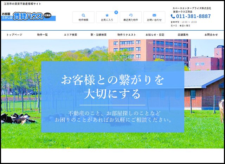This screenshot has height=164, width=225.
Task: Click phone number 011-381-8887
Action: click(193, 16)
